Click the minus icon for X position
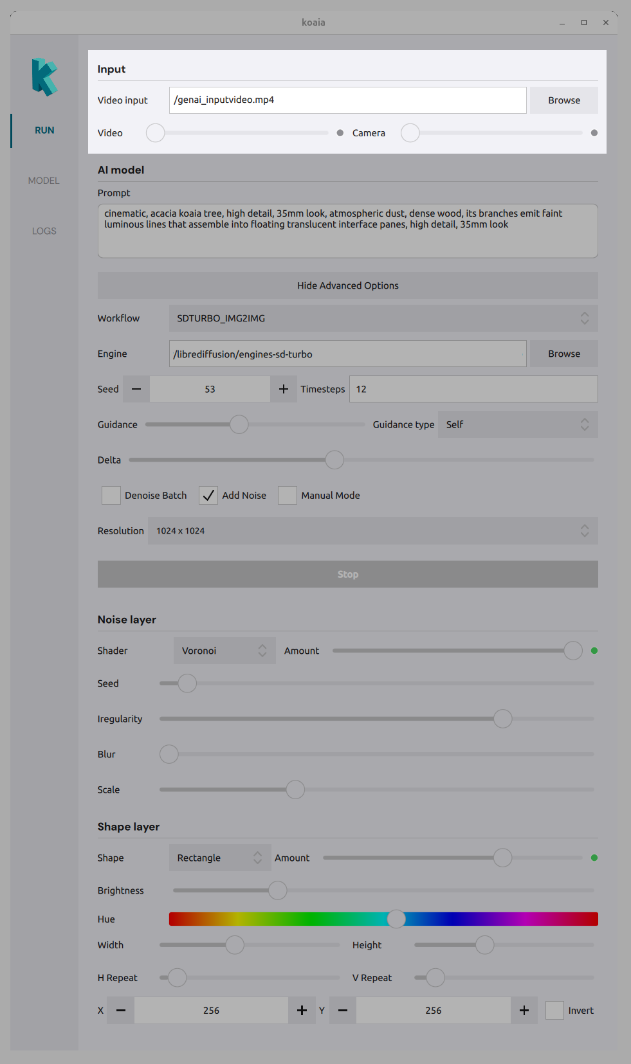 pos(121,1011)
